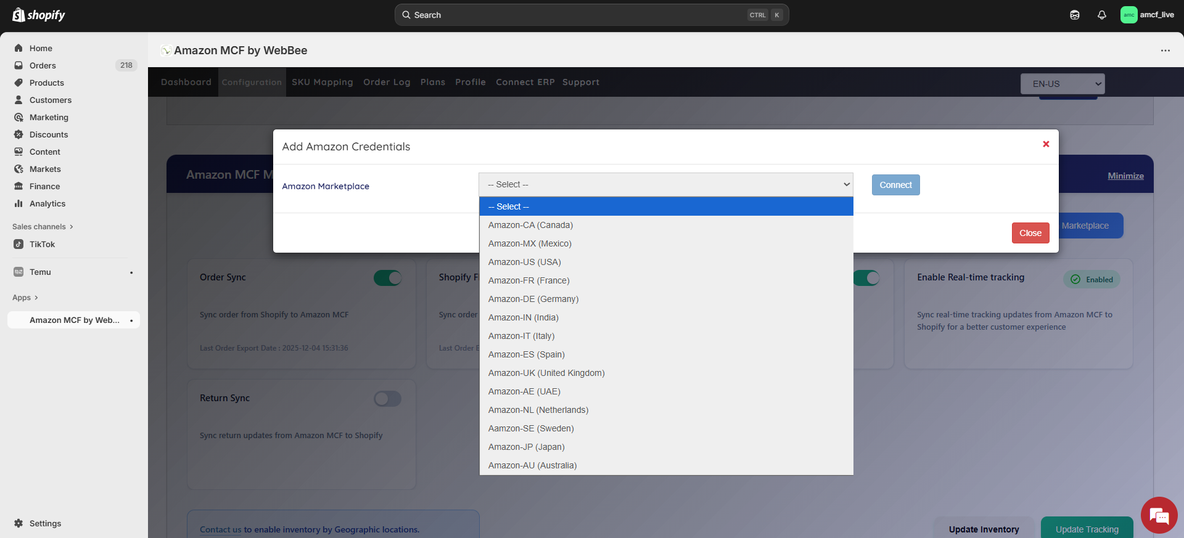
Task: Click the Shopify logo icon
Action: (19, 15)
